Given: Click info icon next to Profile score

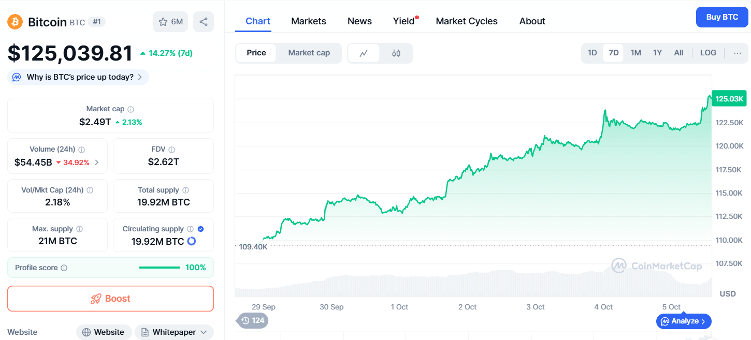Looking at the screenshot, I should tap(64, 268).
